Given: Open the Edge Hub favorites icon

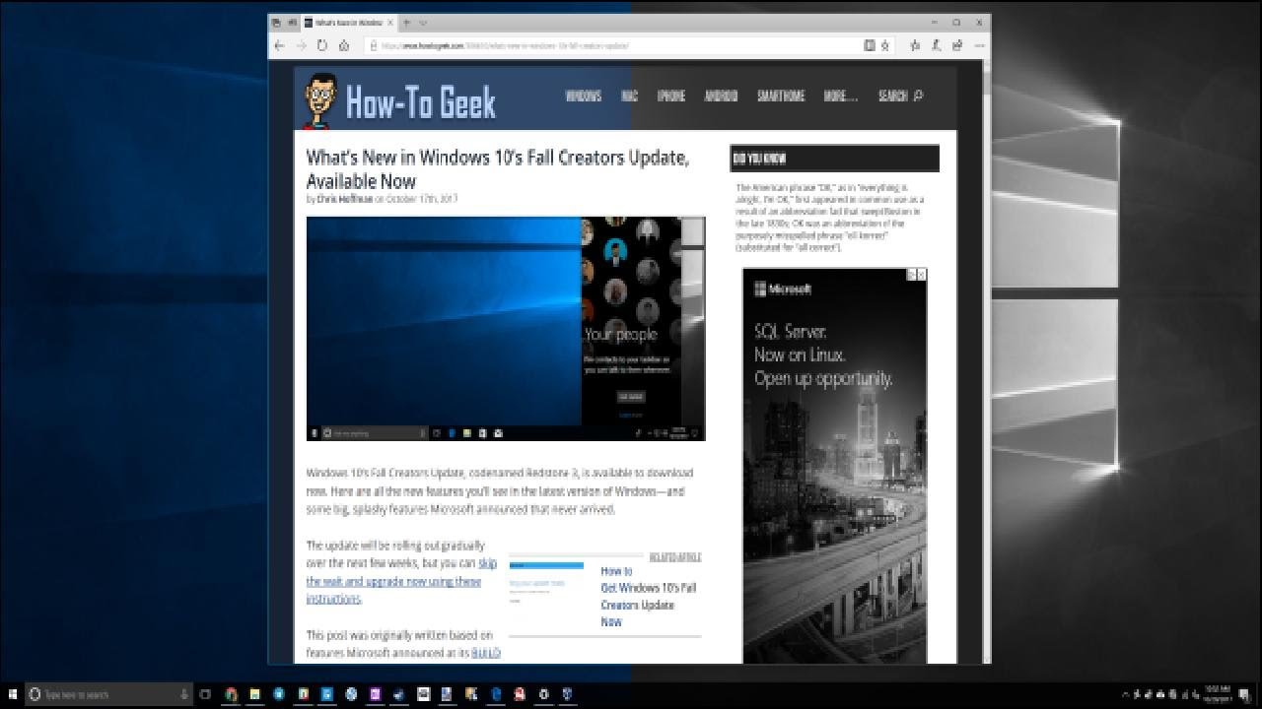Looking at the screenshot, I should coord(915,45).
